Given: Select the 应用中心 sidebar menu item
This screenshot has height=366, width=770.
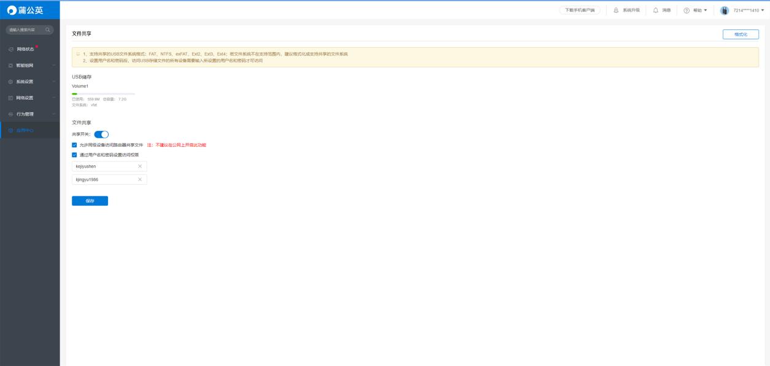Looking at the screenshot, I should tap(29, 130).
